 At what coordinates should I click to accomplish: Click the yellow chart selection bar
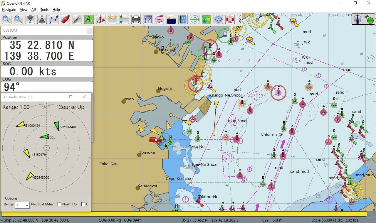(184, 214)
